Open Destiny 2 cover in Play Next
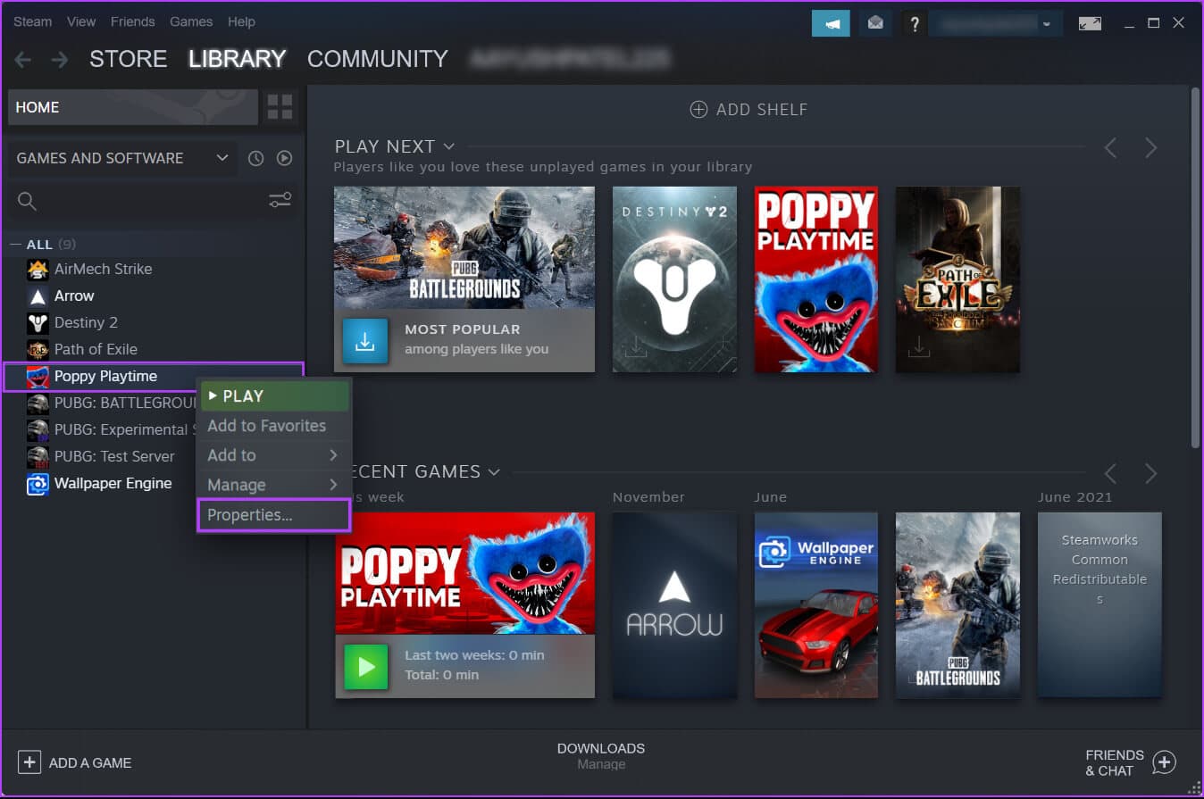Viewport: 1204px width, 799px height. (675, 279)
